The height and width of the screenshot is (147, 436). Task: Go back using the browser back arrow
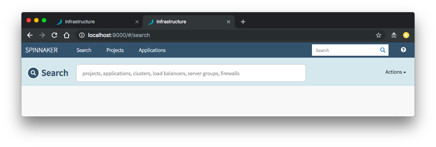click(30, 35)
